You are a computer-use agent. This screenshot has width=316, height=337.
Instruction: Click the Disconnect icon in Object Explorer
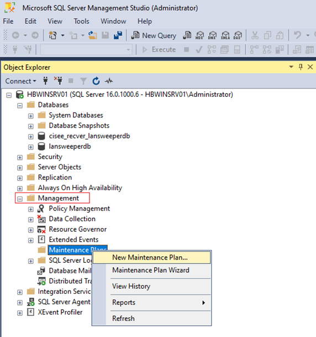(58, 81)
